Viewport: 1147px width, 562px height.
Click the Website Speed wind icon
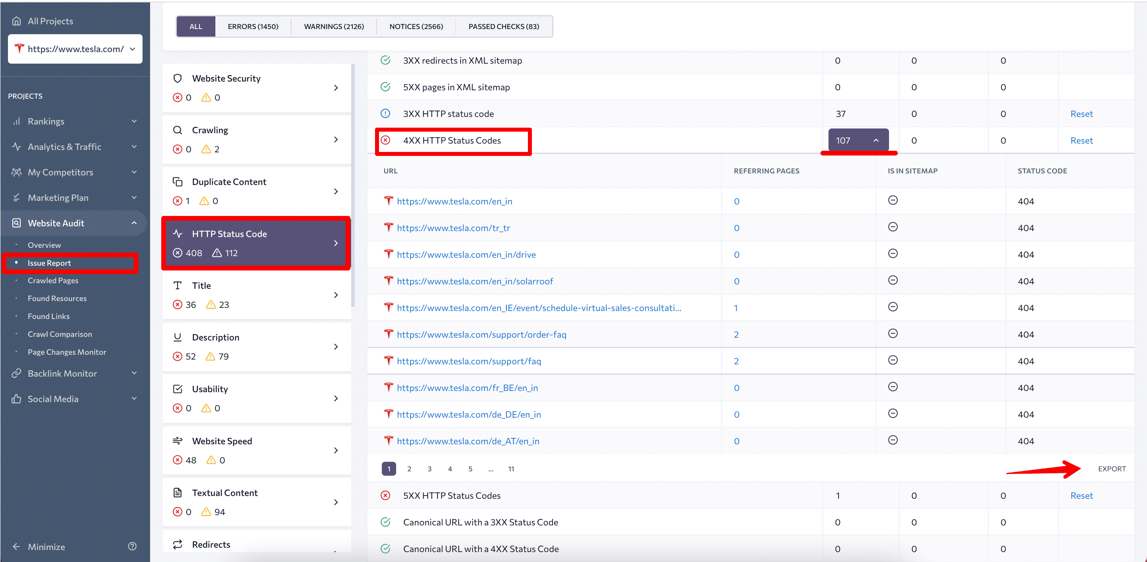(177, 441)
